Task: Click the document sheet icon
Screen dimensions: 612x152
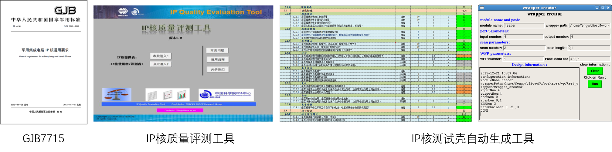Action: [152, 96]
